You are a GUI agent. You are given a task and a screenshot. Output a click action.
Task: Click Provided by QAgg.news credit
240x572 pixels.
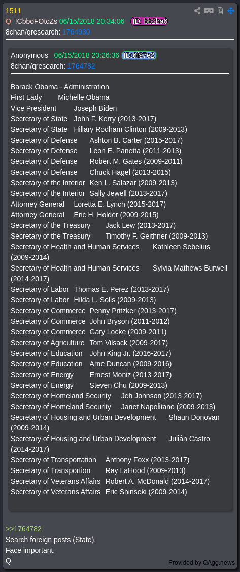pyautogui.click(x=202, y=562)
